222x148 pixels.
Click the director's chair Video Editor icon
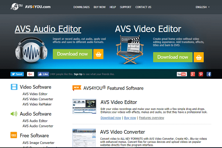tap(130, 50)
